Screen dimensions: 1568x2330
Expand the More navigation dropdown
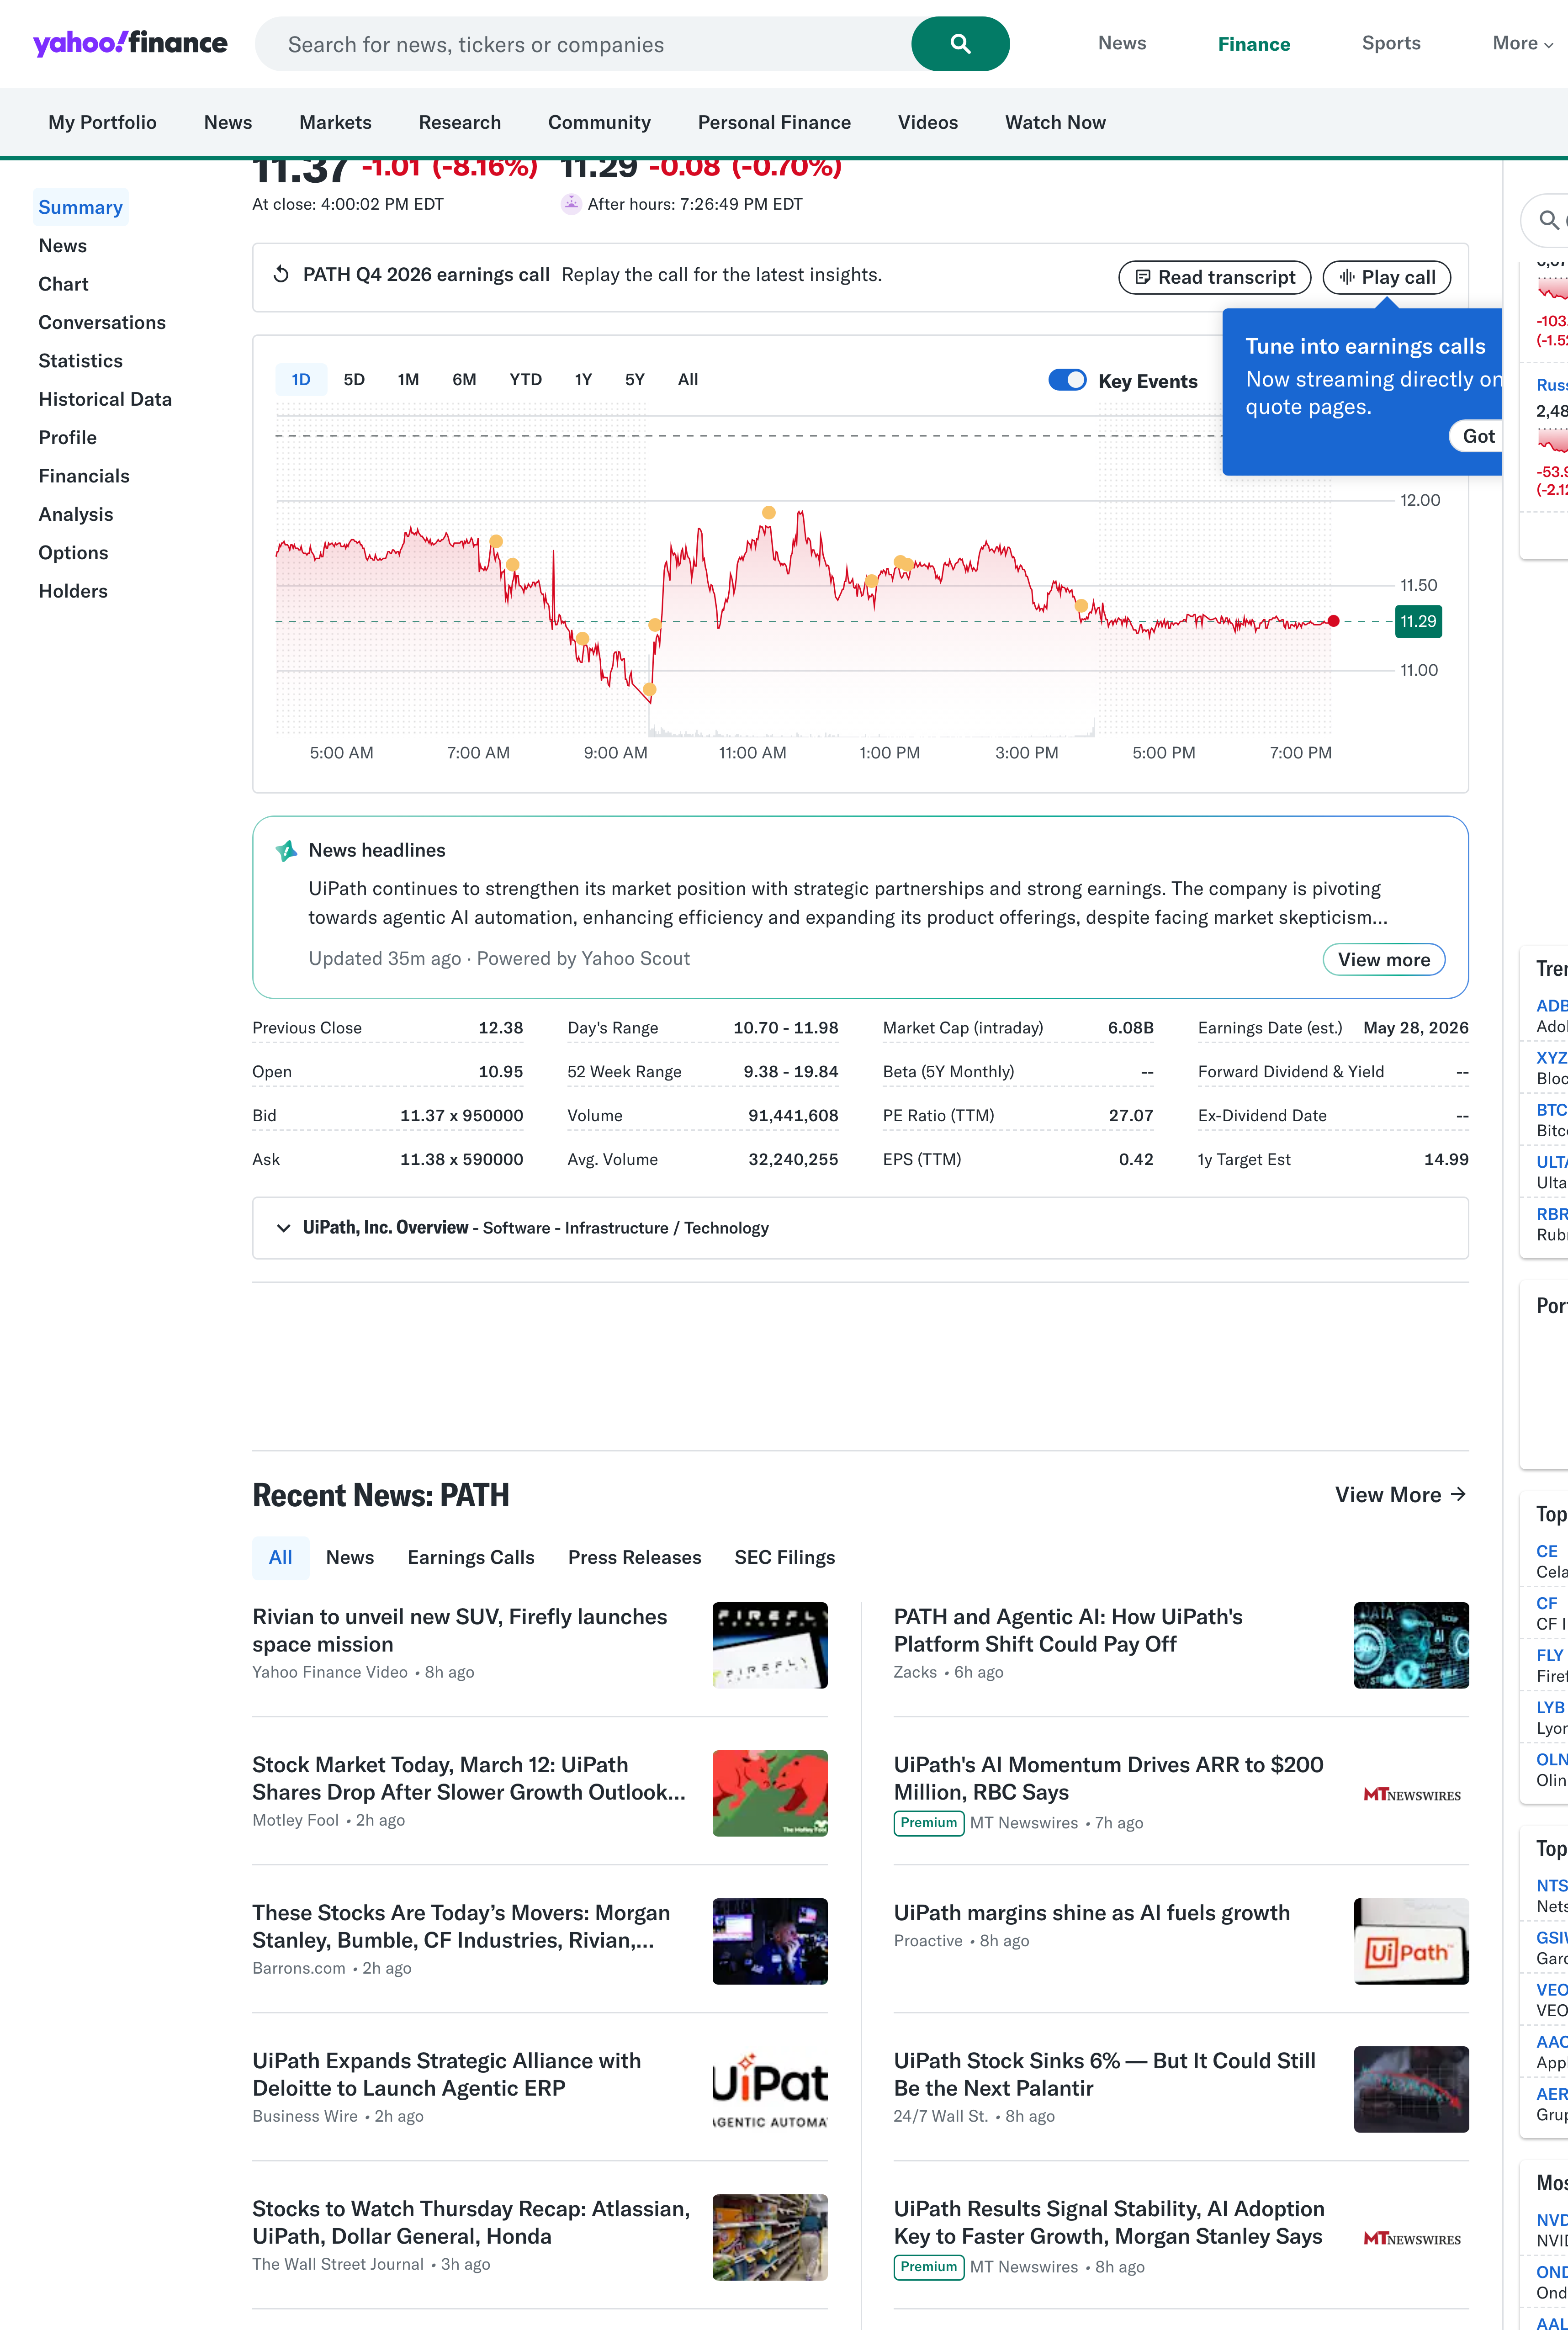(1522, 43)
